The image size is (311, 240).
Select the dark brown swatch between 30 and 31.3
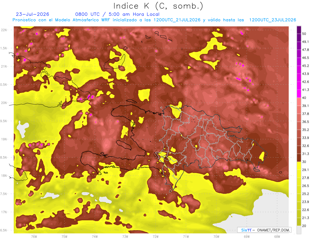299,158
